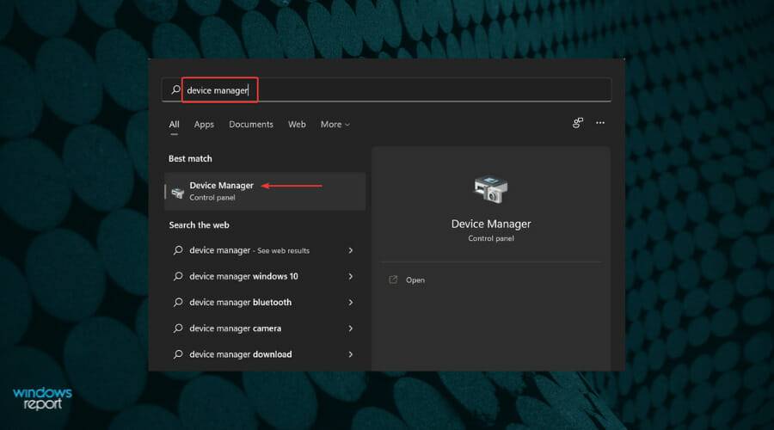Click magnifier icon beside 'device manager download'

[x=178, y=354]
